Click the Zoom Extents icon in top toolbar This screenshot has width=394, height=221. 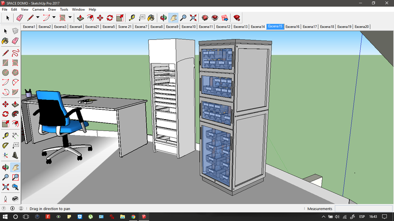coord(193,18)
